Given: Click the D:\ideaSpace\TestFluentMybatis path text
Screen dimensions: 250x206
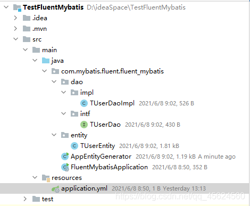Looking at the screenshot, I should pos(136,7).
